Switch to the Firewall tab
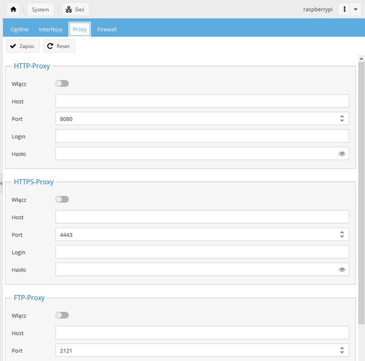Viewport: 365px width, 361px height. (106, 30)
